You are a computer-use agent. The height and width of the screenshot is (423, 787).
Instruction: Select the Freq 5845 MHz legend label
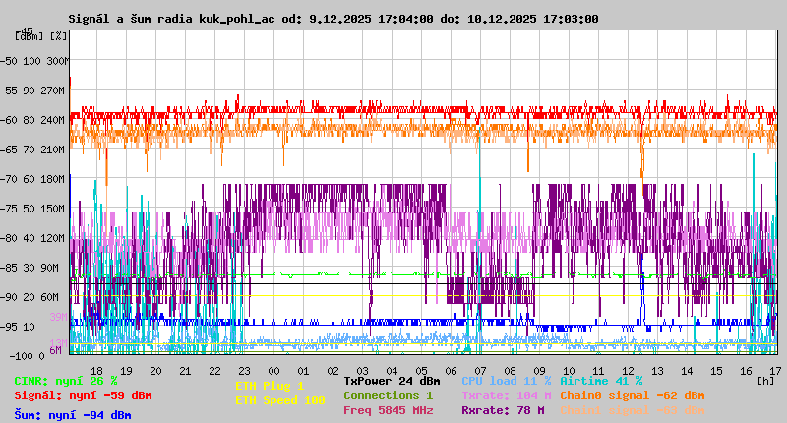click(388, 410)
